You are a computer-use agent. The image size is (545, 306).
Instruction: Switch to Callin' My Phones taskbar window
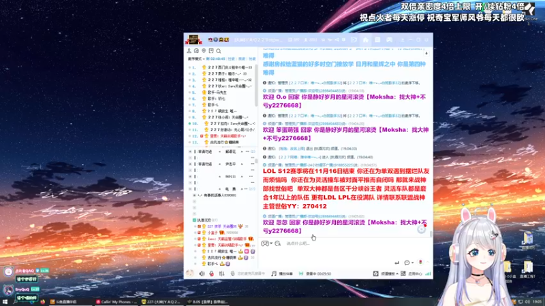pos(116,302)
